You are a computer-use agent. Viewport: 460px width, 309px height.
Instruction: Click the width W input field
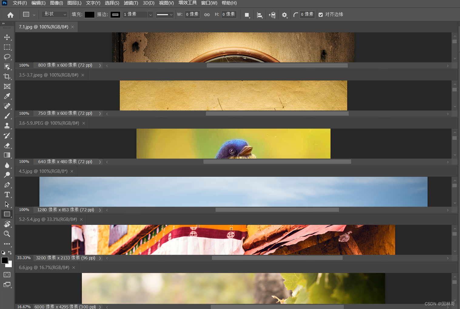click(x=192, y=15)
